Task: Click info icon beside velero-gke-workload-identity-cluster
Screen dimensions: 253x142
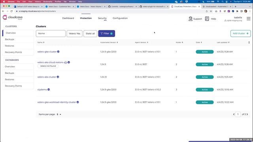Action: point(77,102)
